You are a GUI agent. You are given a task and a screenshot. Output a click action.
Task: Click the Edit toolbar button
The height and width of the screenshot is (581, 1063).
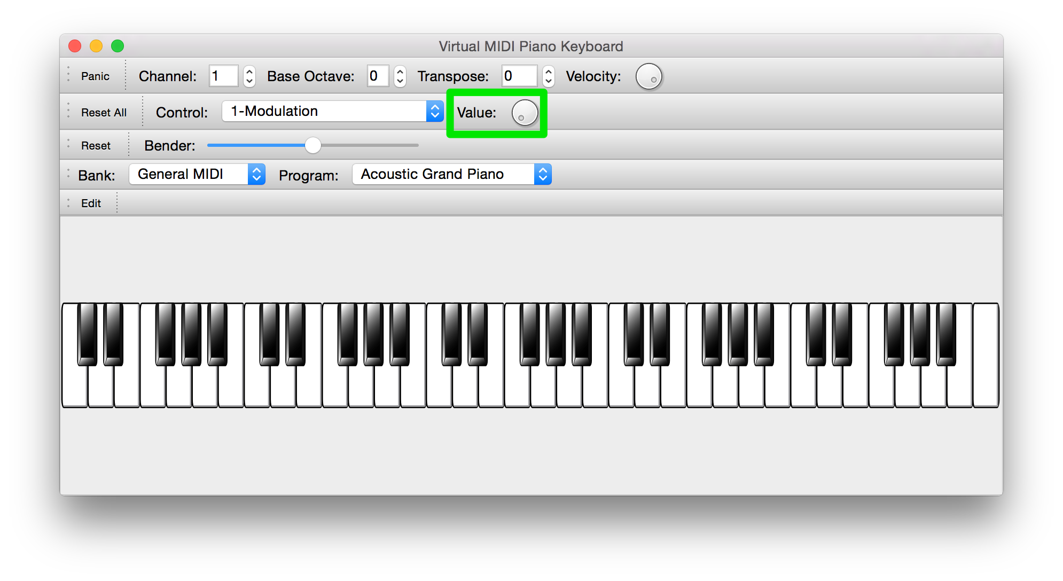[x=91, y=203]
